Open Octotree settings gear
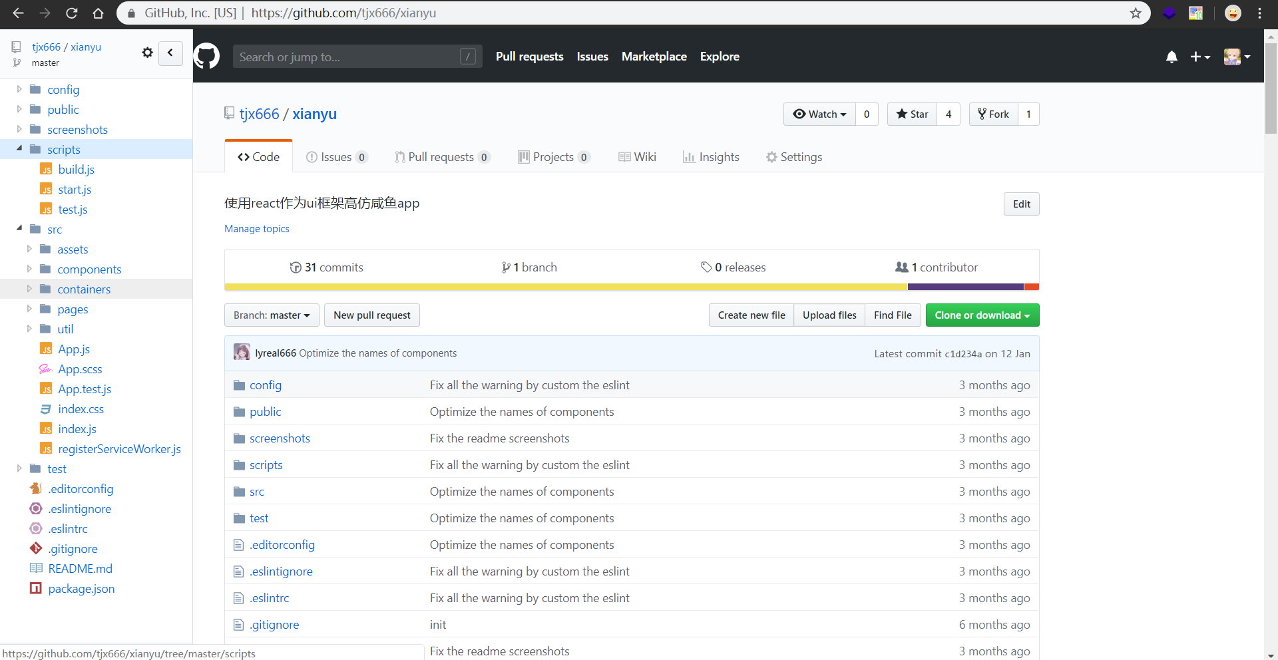 [x=147, y=53]
